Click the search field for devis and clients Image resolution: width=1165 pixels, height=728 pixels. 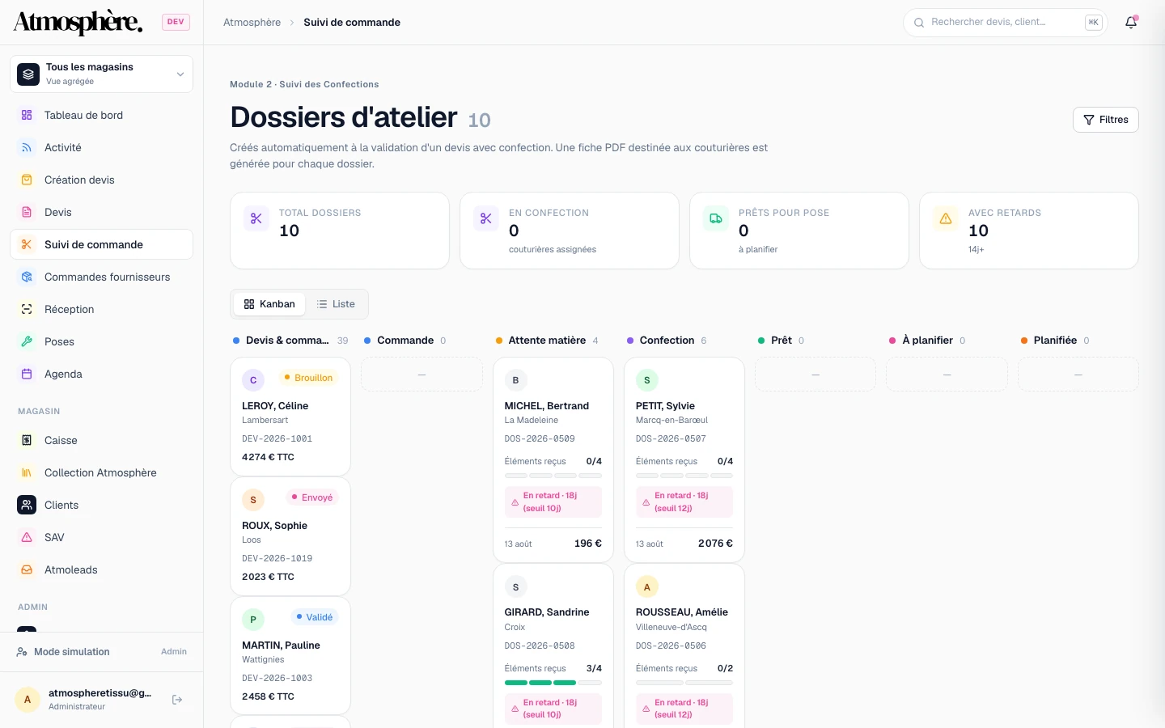[x=1006, y=23]
